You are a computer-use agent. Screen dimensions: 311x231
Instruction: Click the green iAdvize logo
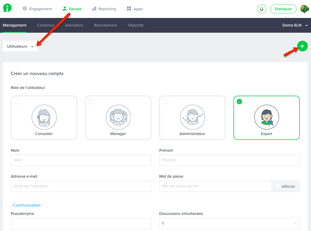7,8
